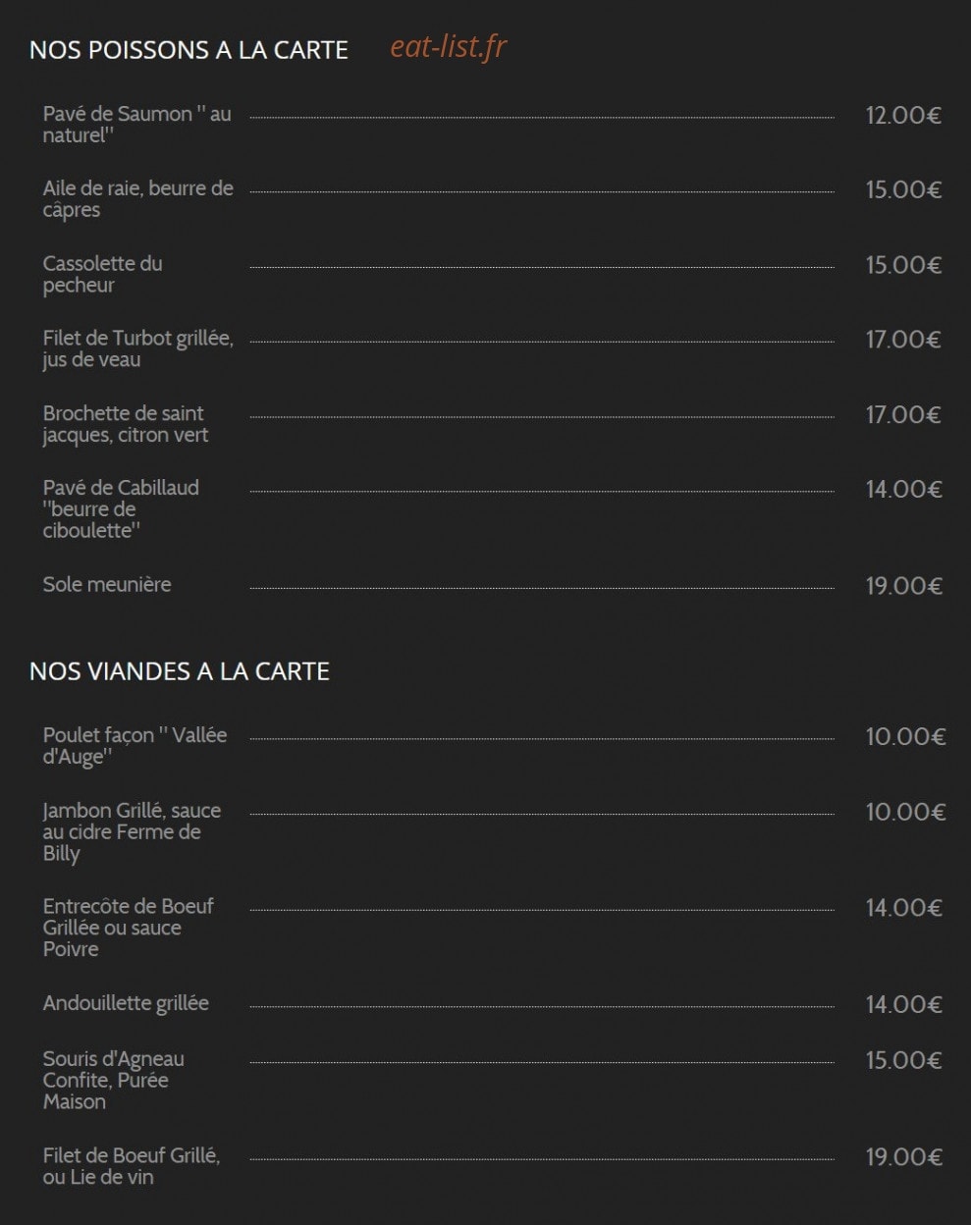This screenshot has width=971, height=1225.
Task: Select Brochette de saint jacques, citron vert
Action: (126, 424)
